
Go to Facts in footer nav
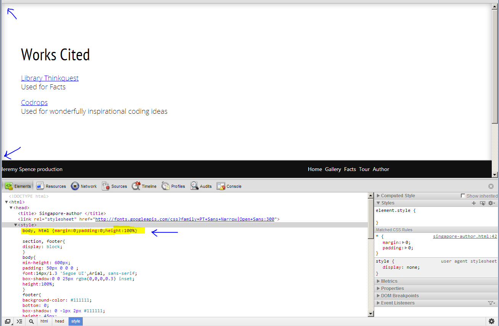point(350,169)
